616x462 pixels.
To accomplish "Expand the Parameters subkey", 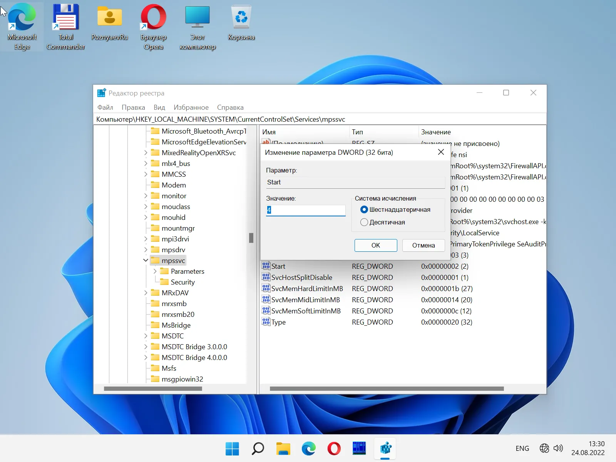I will click(155, 271).
